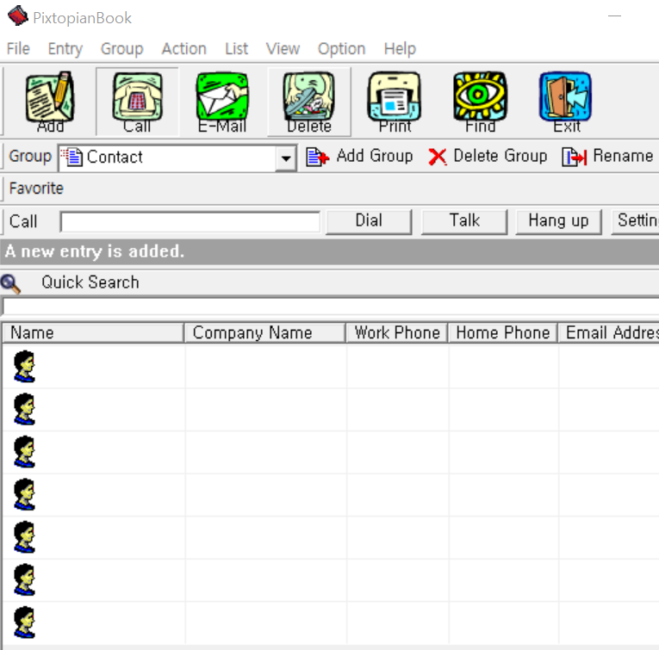Viewport: 659px width, 650px height.
Task: Open call Settings button
Action: tap(635, 221)
